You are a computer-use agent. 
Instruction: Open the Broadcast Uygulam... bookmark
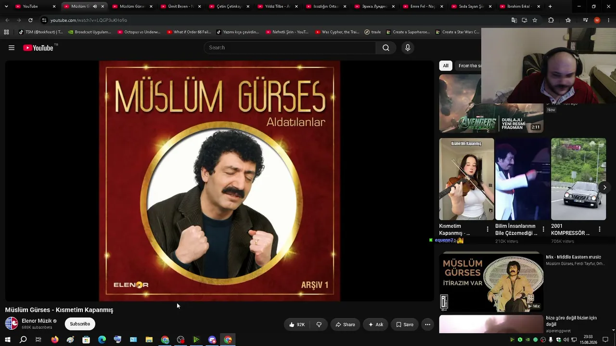pyautogui.click(x=90, y=32)
